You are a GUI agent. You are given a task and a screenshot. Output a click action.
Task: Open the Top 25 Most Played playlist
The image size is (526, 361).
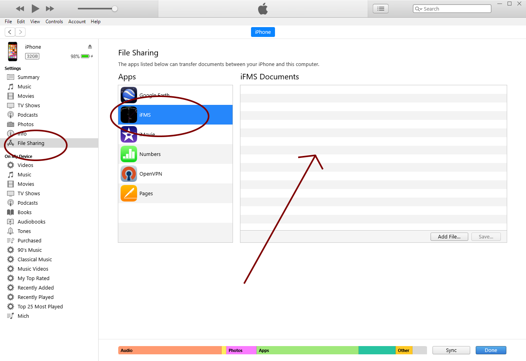[40, 306]
